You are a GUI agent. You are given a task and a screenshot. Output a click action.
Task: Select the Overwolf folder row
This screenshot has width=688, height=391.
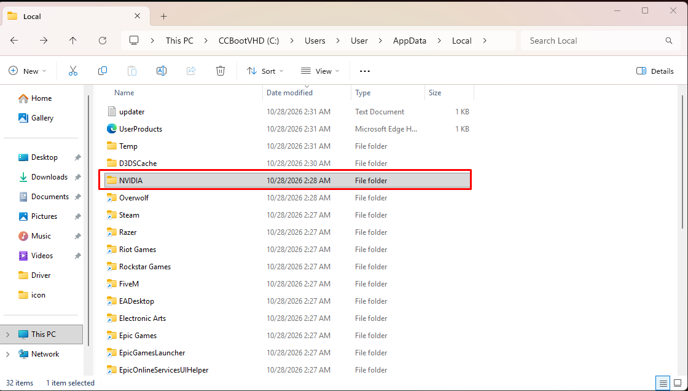point(288,198)
